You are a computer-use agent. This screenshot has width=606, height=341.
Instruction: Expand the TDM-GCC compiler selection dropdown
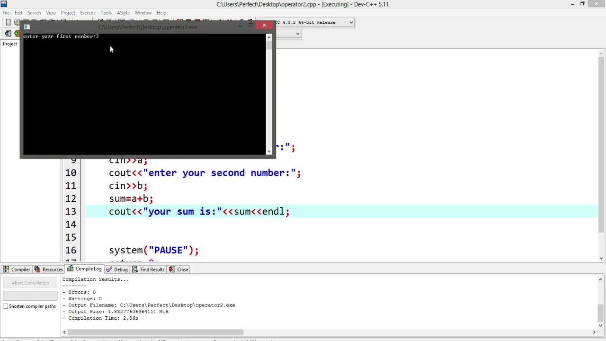(x=351, y=22)
